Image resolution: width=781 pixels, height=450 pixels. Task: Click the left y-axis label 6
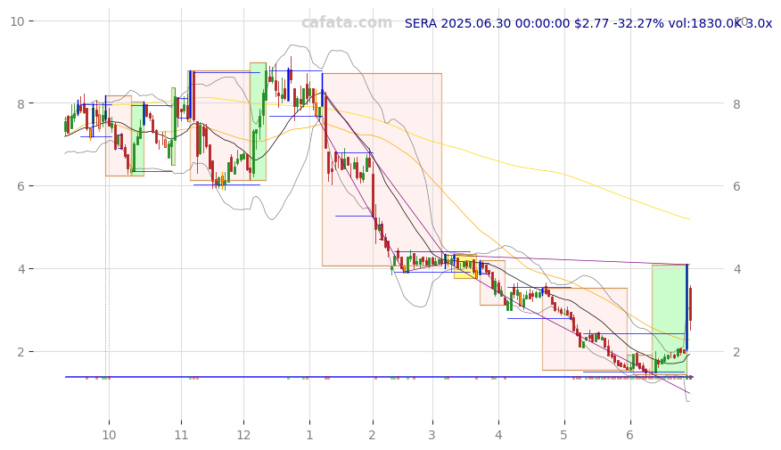click(x=21, y=186)
